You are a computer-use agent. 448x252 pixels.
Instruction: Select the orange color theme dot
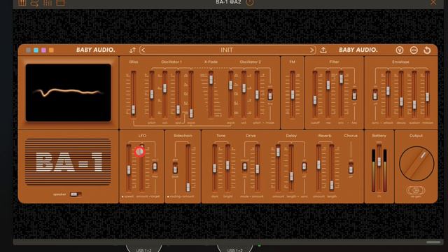51,50
